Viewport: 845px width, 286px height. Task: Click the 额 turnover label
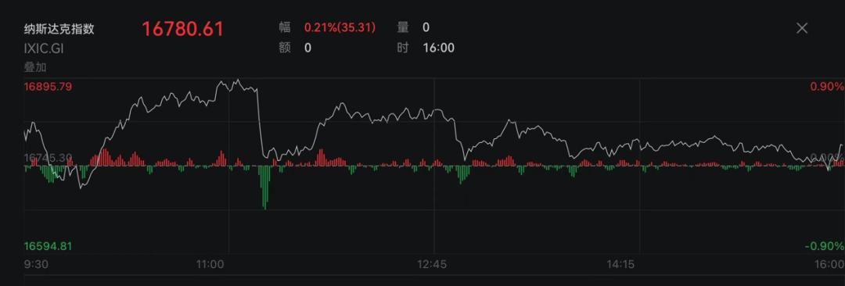pos(285,48)
